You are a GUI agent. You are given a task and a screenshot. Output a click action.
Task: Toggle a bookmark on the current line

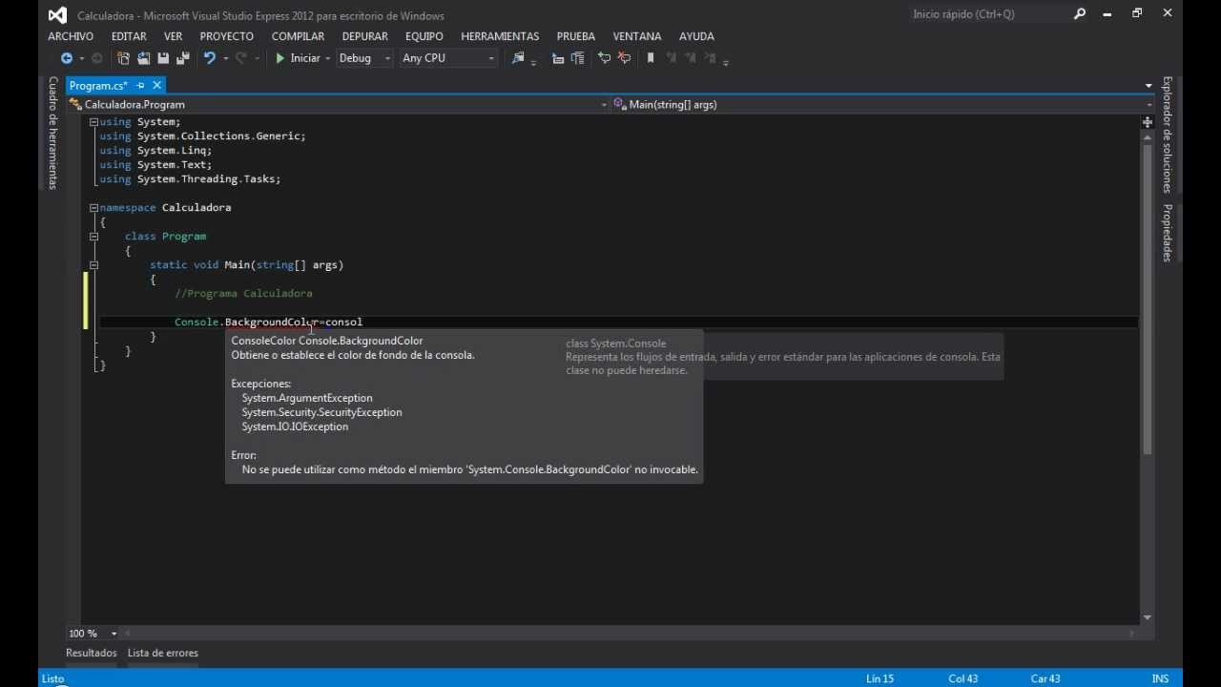click(x=651, y=58)
